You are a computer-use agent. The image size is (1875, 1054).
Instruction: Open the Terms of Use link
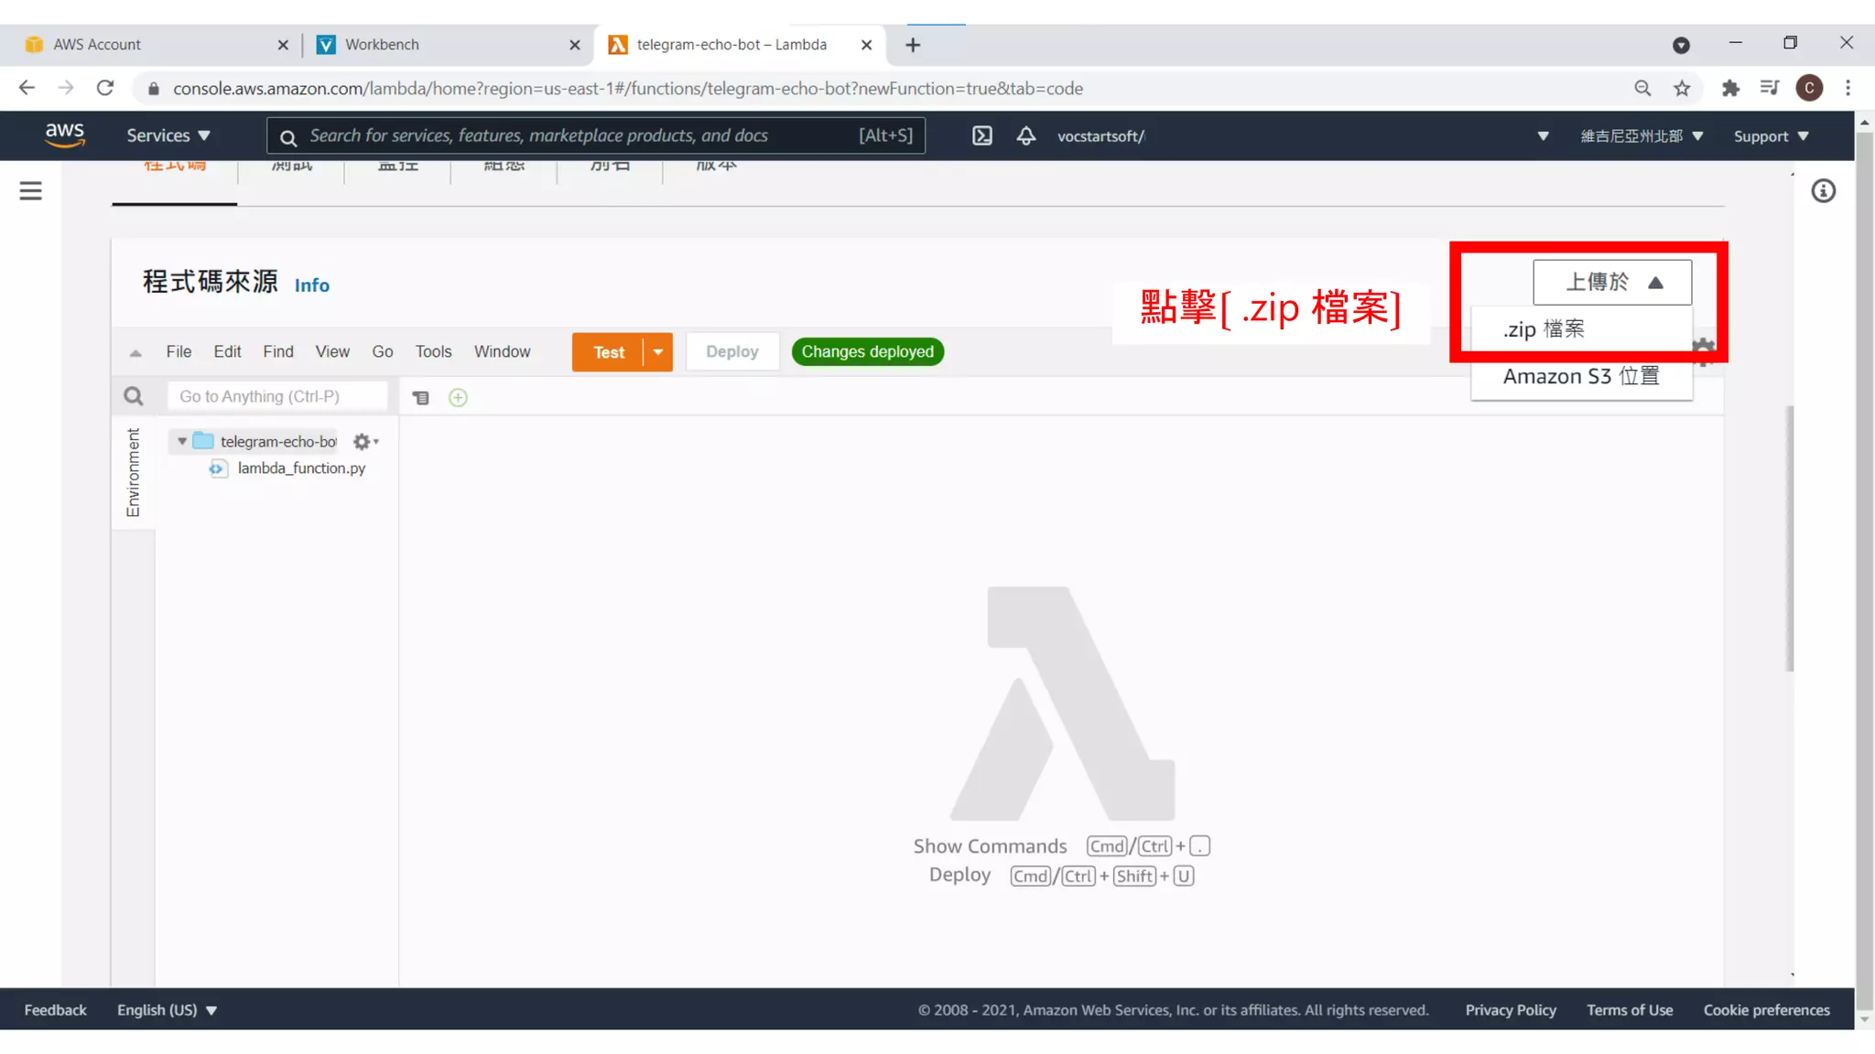[x=1630, y=1010]
